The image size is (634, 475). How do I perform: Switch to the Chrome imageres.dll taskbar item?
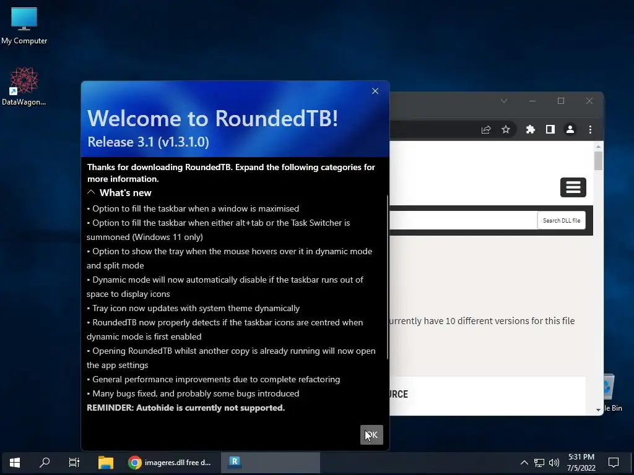point(170,463)
